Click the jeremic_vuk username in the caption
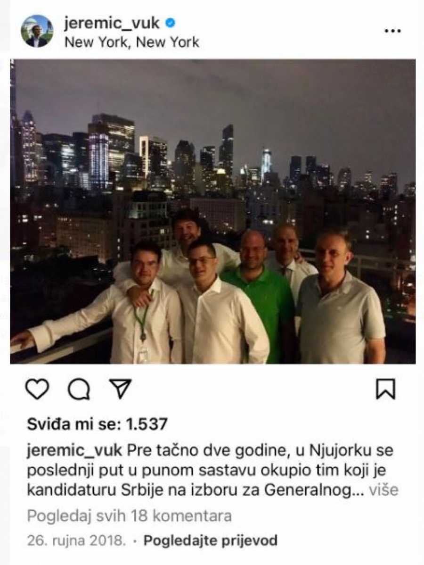424x565 pixels. 74,450
